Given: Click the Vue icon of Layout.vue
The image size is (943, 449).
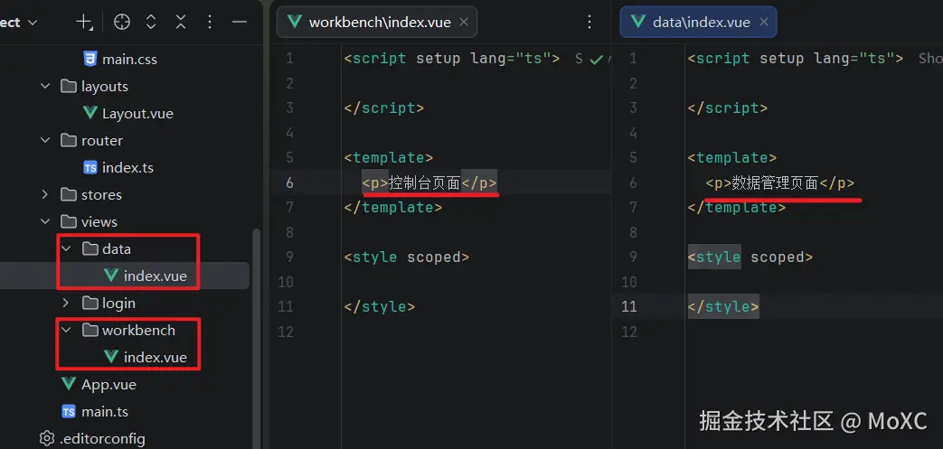Looking at the screenshot, I should pyautogui.click(x=90, y=113).
